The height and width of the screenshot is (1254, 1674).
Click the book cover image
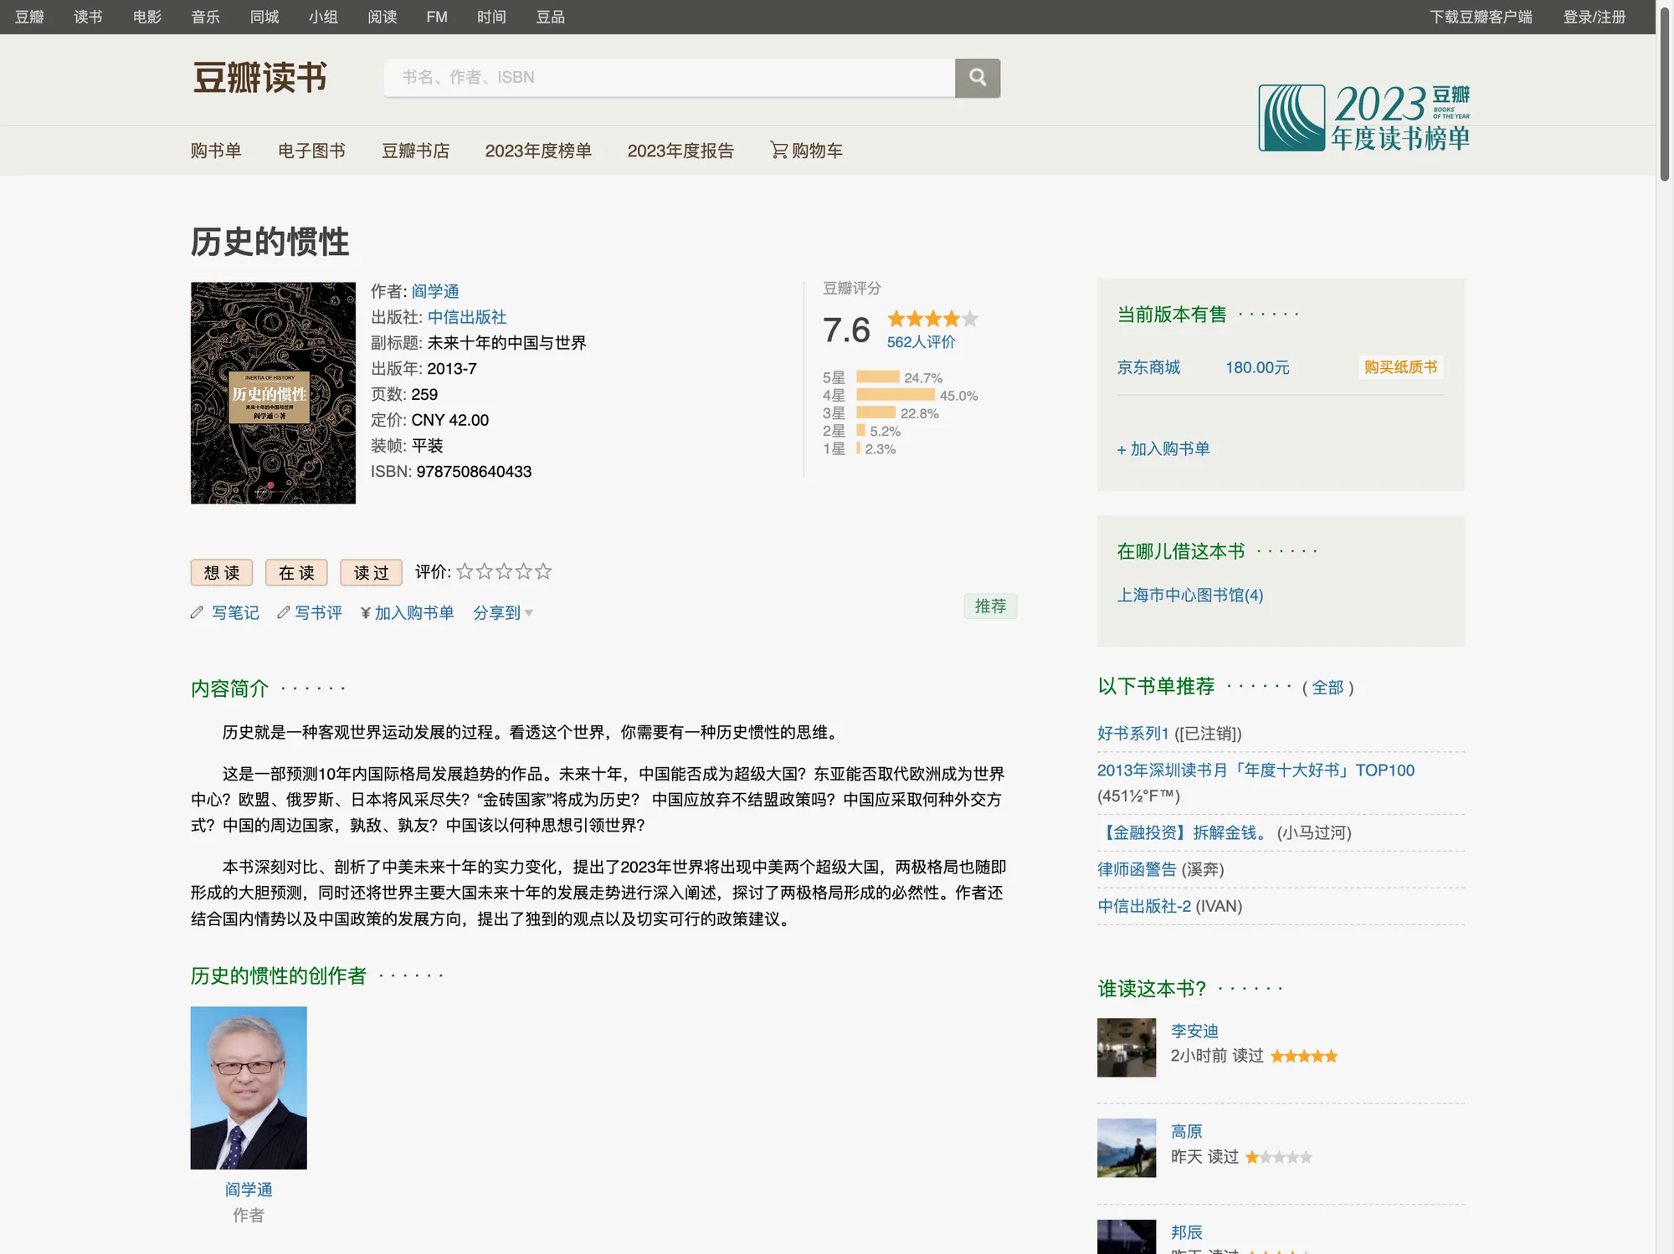point(273,392)
